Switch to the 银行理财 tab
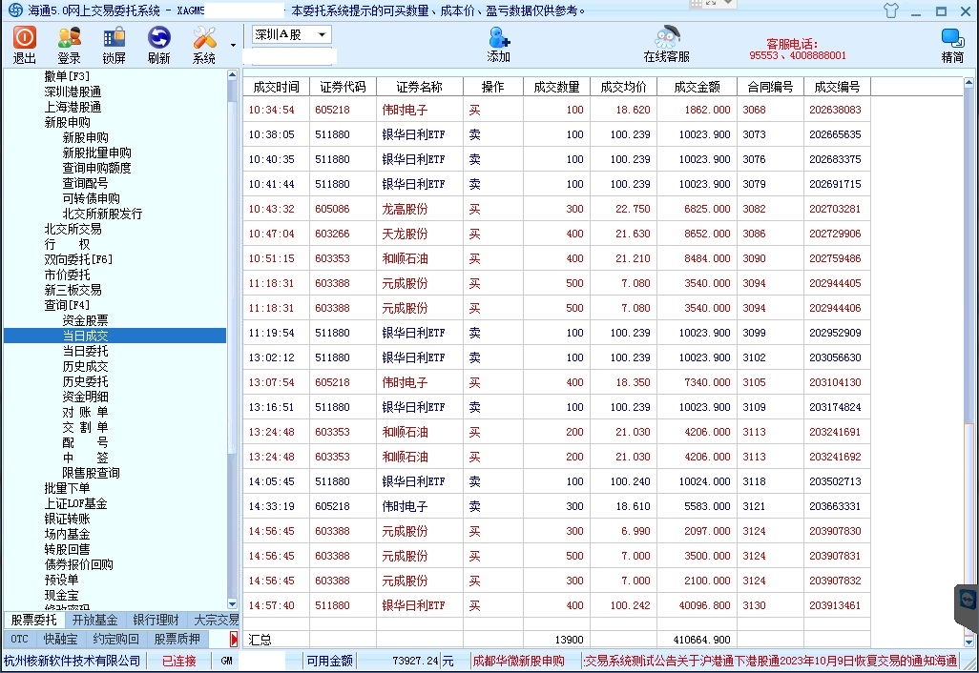Viewport: 979px width, 673px height. click(x=156, y=621)
